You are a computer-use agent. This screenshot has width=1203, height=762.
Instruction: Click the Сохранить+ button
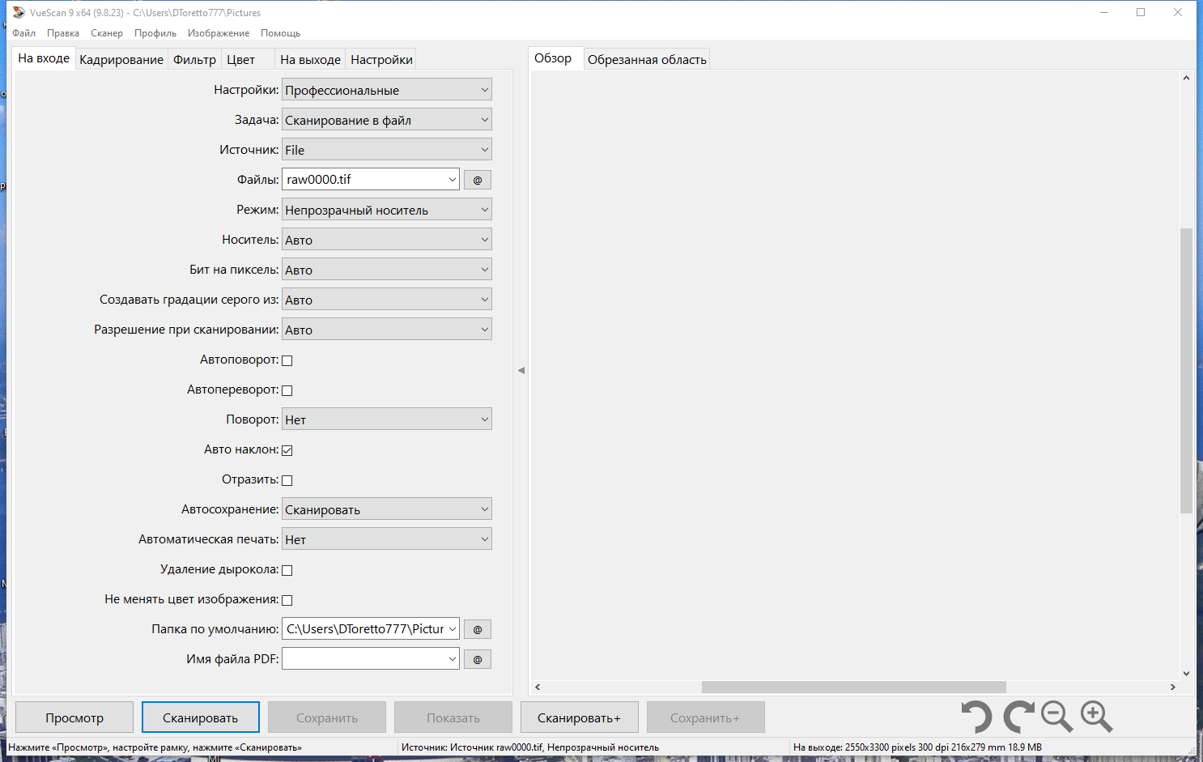coord(705,717)
